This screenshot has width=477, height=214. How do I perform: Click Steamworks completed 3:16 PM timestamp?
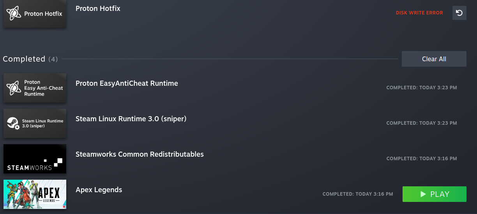422,159
